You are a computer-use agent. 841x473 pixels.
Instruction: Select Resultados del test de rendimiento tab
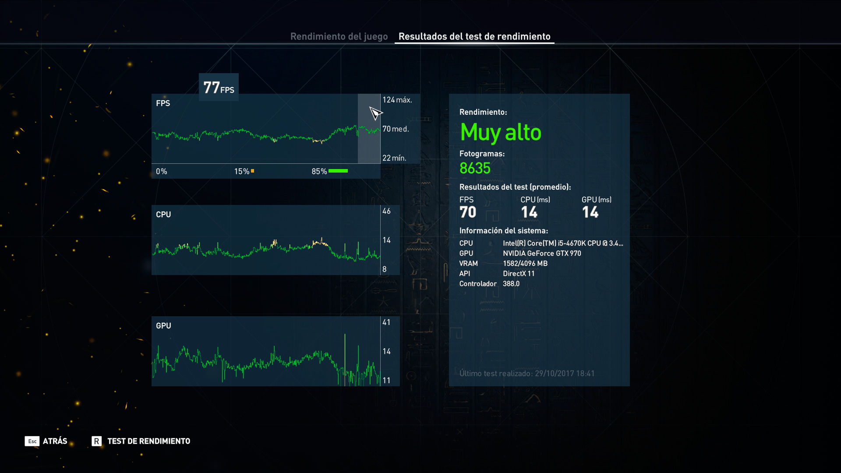474,36
